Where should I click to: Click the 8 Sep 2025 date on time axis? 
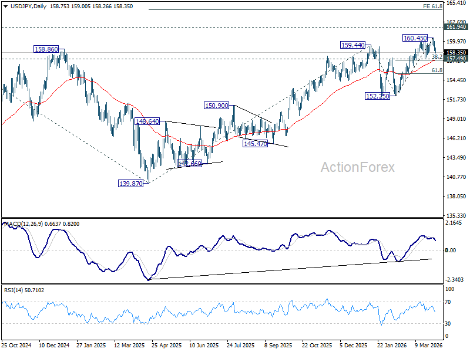(278, 345)
